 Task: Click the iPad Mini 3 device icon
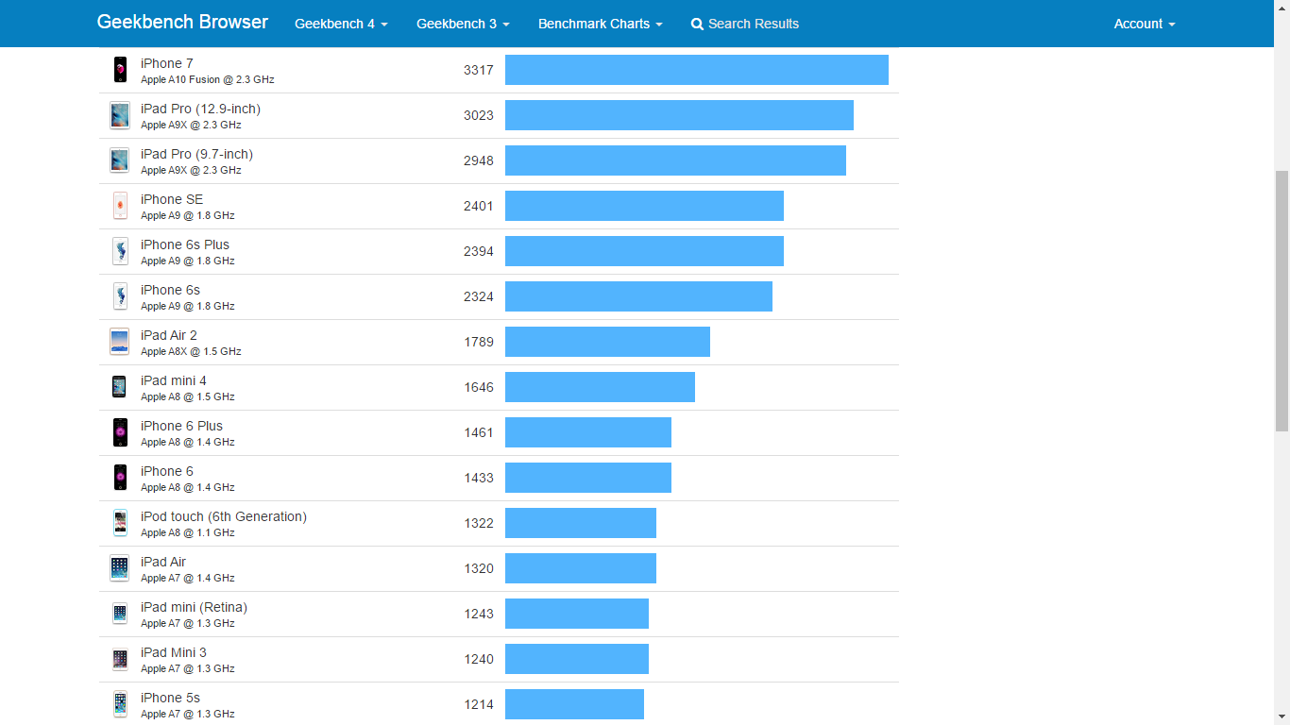(120, 659)
